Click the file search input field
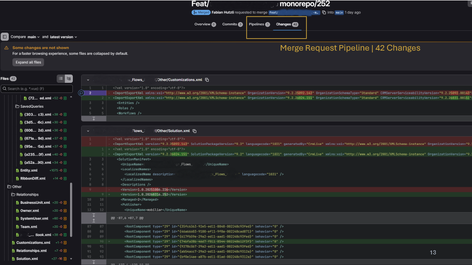 point(36,88)
